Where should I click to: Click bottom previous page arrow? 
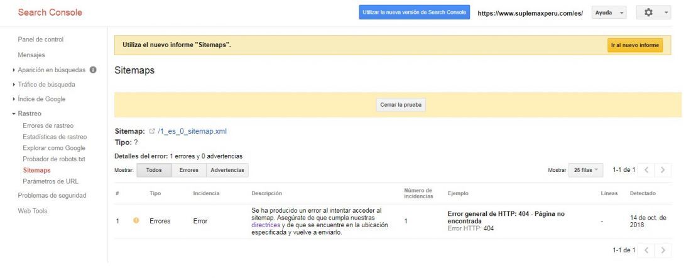(646, 250)
